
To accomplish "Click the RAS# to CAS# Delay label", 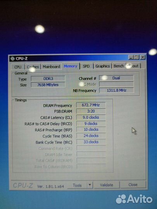I will (x=48, y=124).
